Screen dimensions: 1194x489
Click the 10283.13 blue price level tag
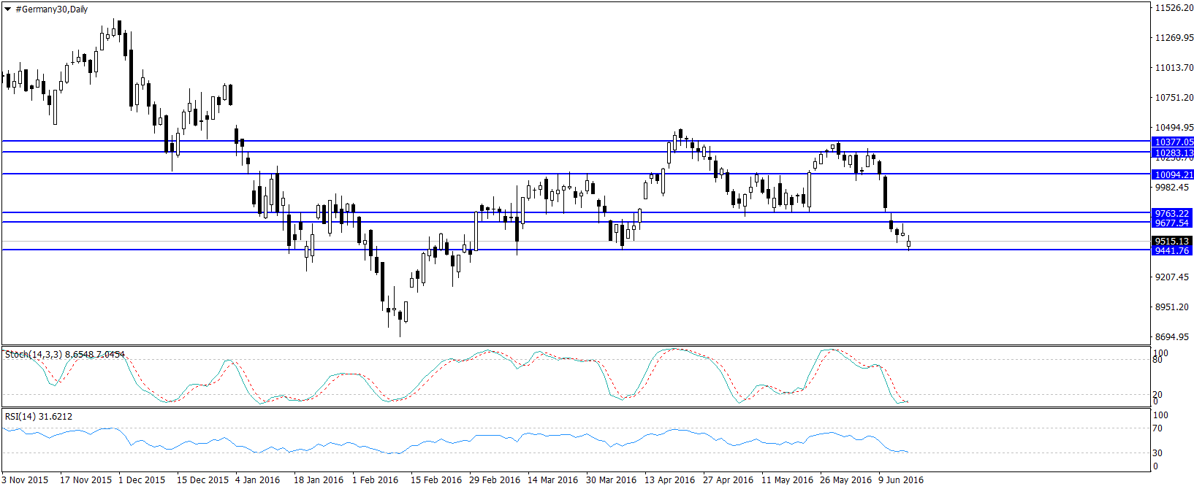click(1174, 153)
